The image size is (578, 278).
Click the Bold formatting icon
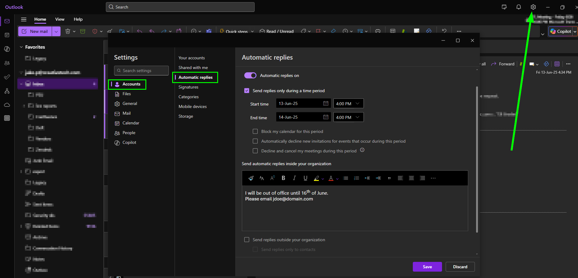[x=283, y=178]
